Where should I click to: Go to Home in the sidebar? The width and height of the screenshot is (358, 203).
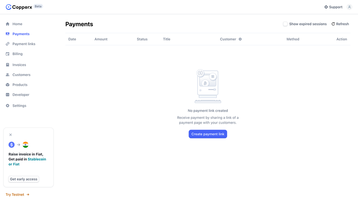point(17,24)
